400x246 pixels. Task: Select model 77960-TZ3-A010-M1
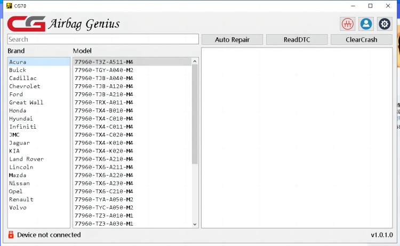[x=132, y=216]
